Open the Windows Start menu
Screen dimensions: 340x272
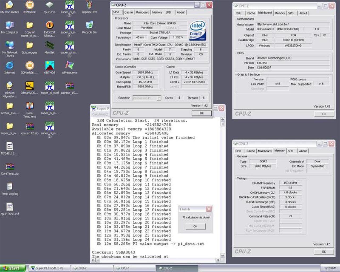tap(13, 268)
